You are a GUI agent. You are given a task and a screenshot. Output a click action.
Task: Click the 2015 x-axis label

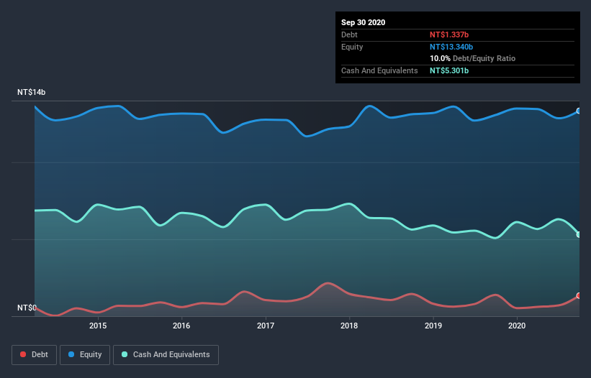pos(98,326)
